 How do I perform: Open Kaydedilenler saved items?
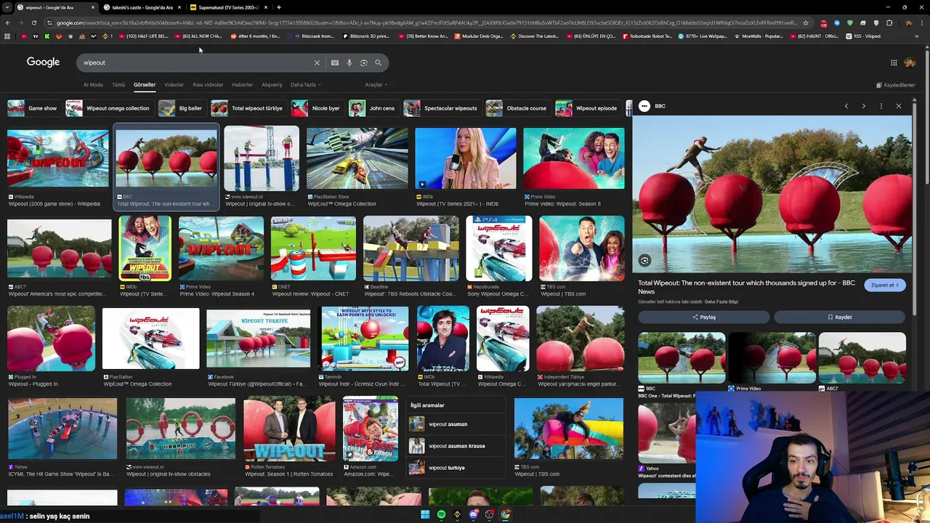[x=896, y=85]
